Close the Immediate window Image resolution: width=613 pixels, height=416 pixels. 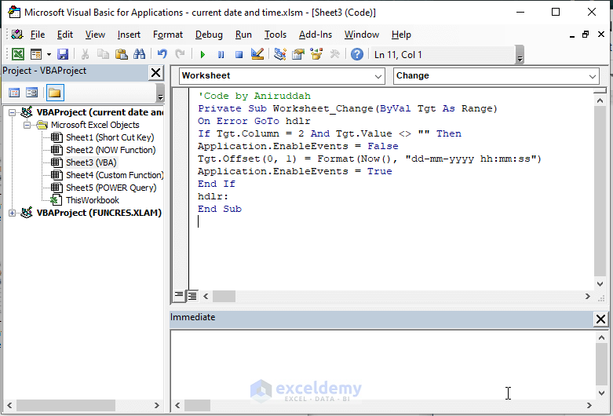[x=600, y=319]
